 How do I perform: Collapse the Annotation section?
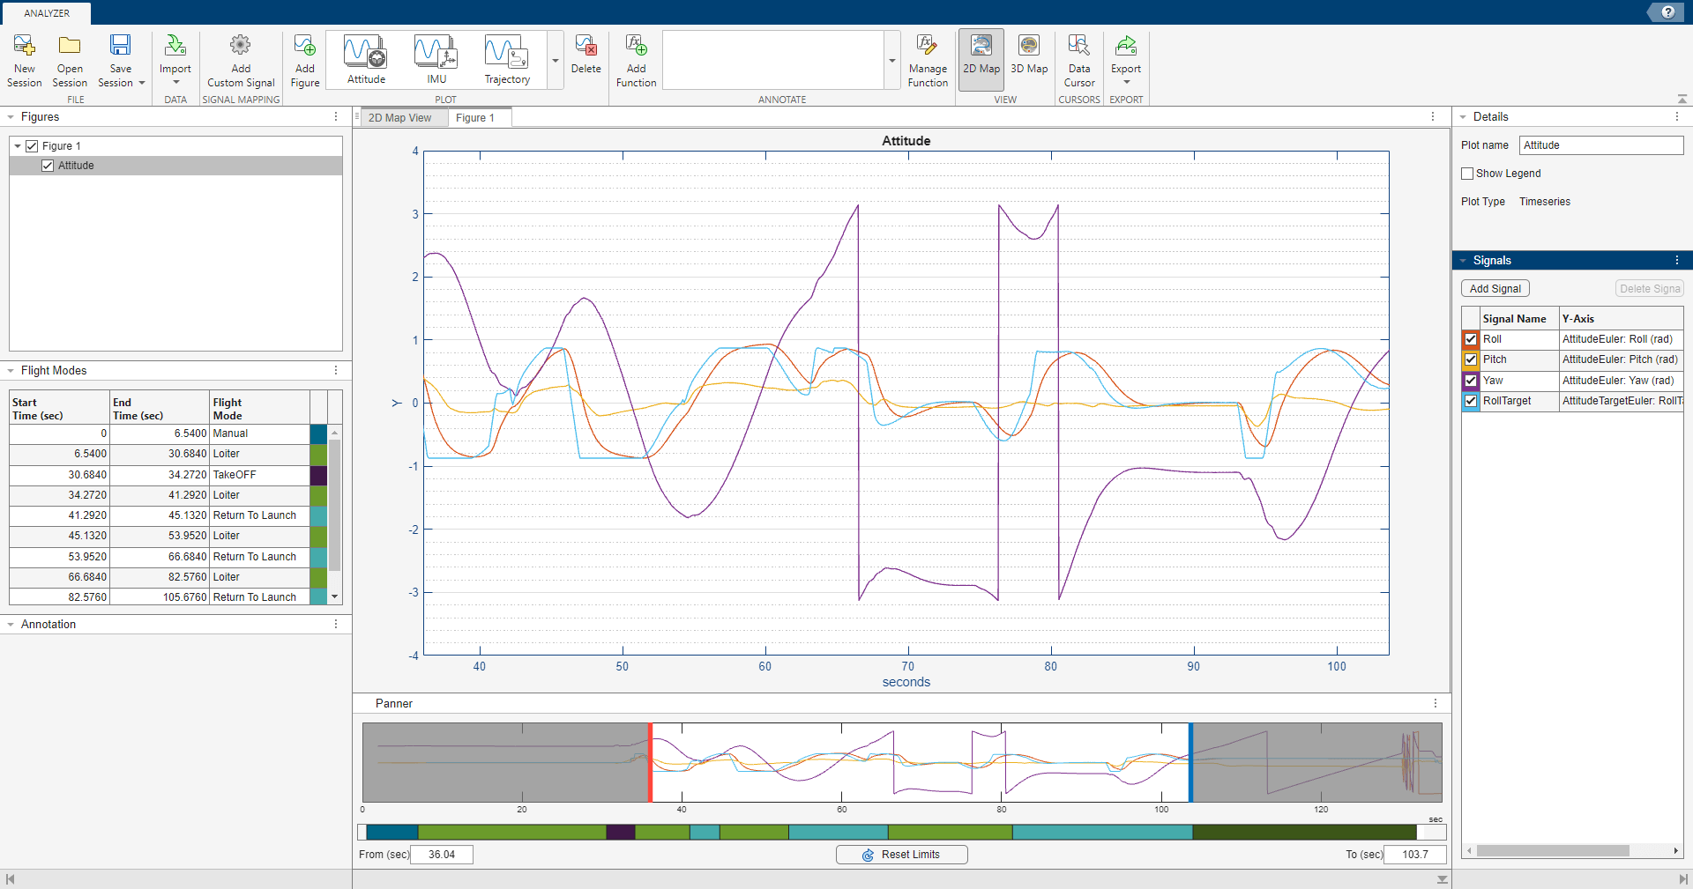(x=9, y=624)
